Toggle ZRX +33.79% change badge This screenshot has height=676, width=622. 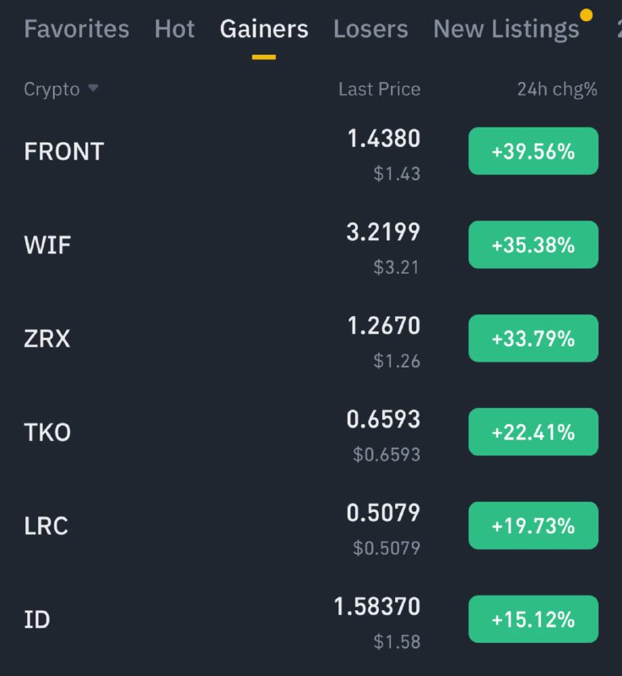click(x=533, y=339)
